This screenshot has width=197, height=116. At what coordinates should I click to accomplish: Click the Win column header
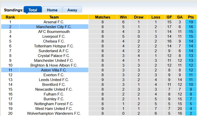[x=123, y=17]
